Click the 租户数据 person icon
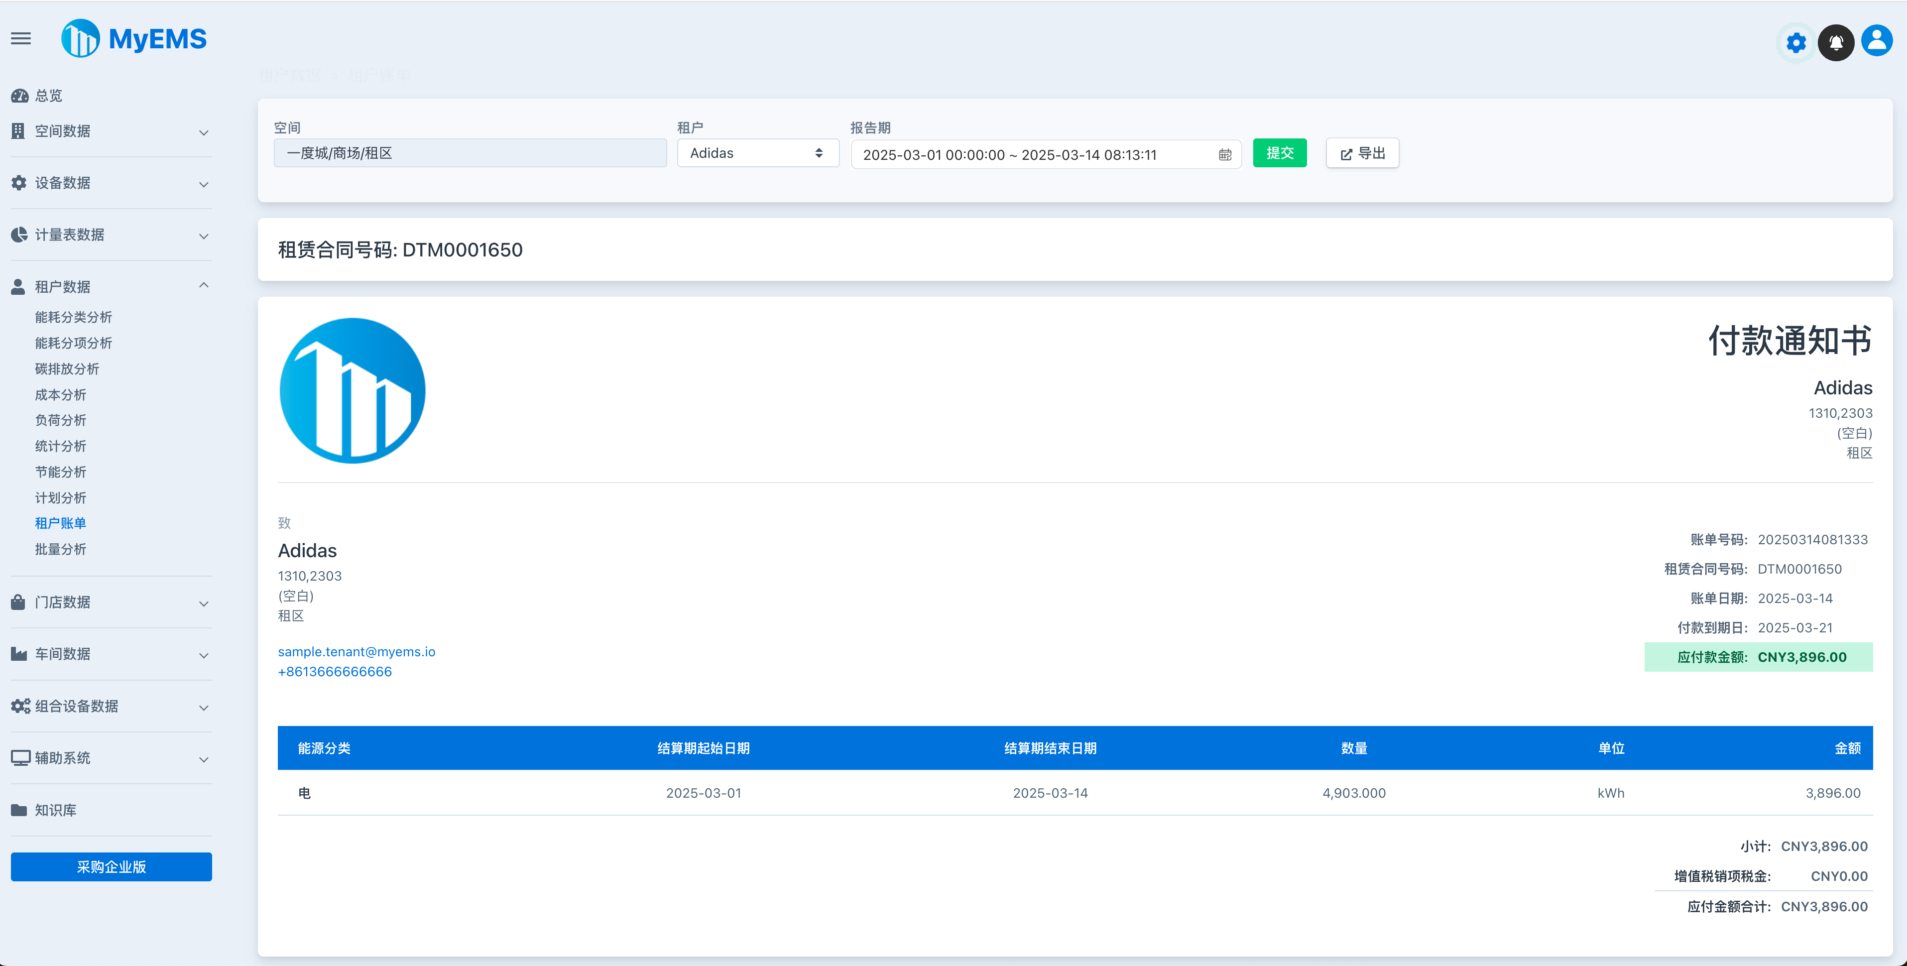Image resolution: width=1907 pixels, height=966 pixels. click(x=18, y=286)
